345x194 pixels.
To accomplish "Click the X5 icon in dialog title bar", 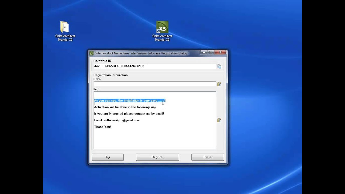I will coord(91,53).
